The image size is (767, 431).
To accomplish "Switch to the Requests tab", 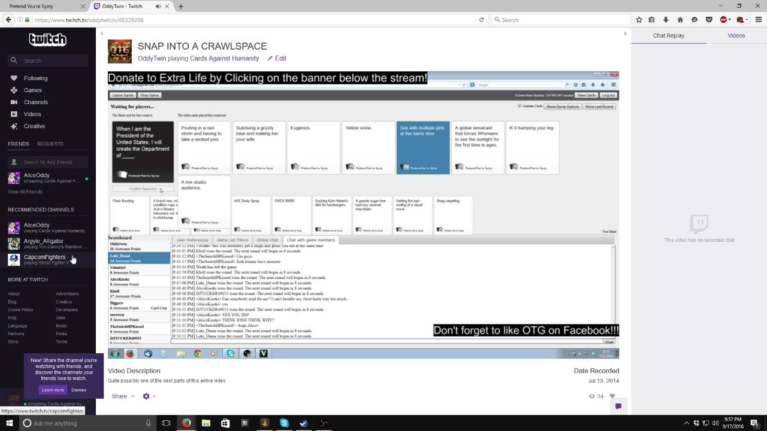I will (50, 144).
